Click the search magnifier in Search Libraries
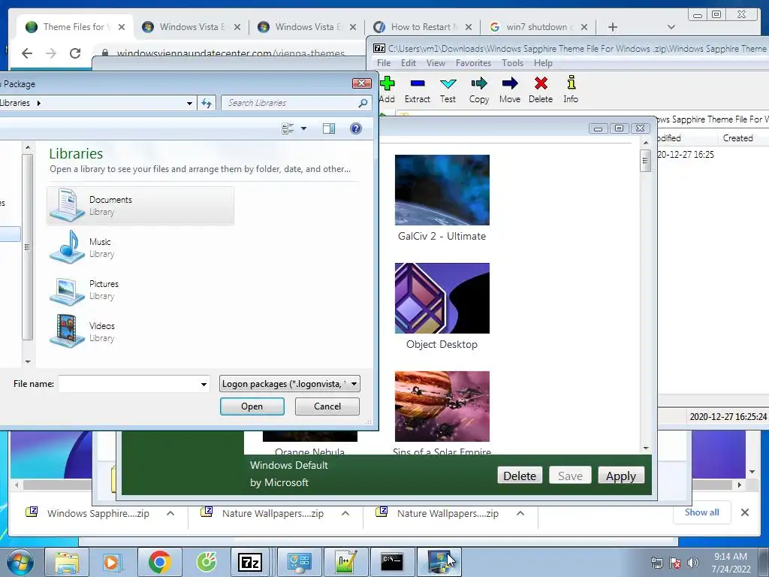This screenshot has width=769, height=577. tap(363, 103)
